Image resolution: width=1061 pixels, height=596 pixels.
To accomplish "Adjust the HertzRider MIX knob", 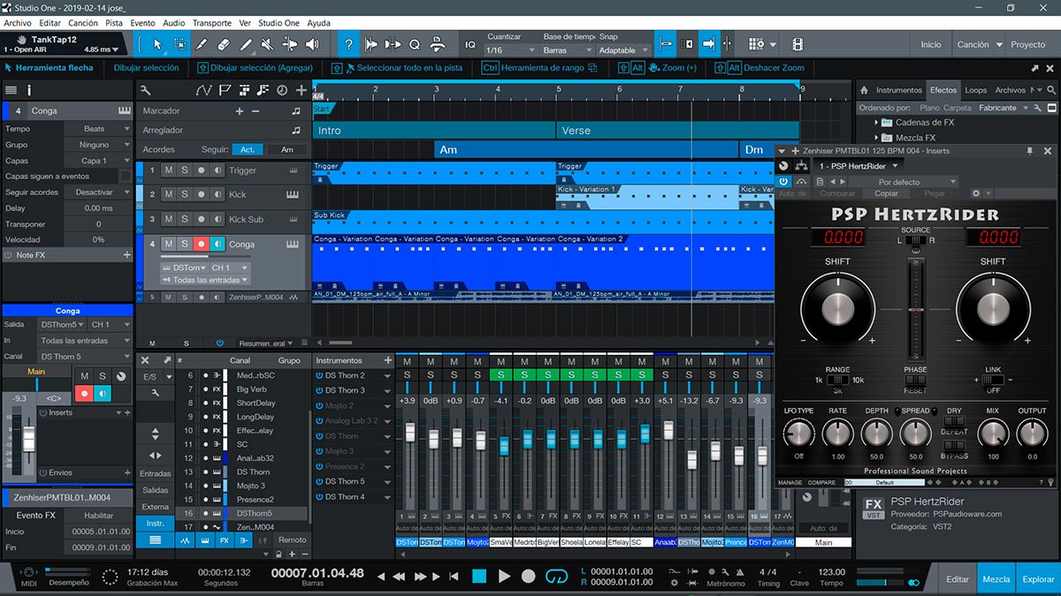I will [x=993, y=434].
